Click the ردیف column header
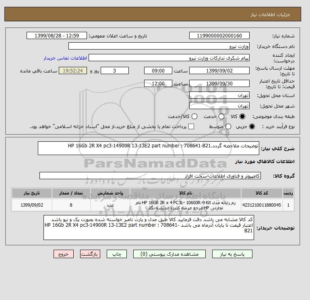 pyautogui.click(x=288, y=193)
